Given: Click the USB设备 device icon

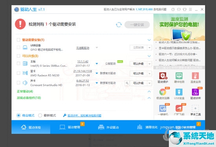Looking at the screenshot, I should 25,47.
